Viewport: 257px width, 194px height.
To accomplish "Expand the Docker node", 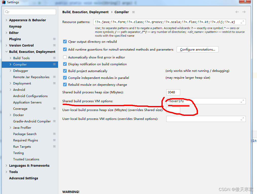I will [10, 115].
